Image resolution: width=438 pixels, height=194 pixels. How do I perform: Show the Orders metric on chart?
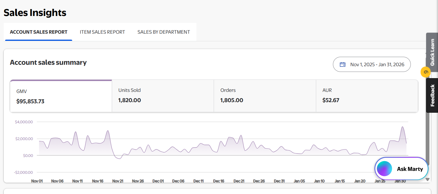click(x=265, y=96)
